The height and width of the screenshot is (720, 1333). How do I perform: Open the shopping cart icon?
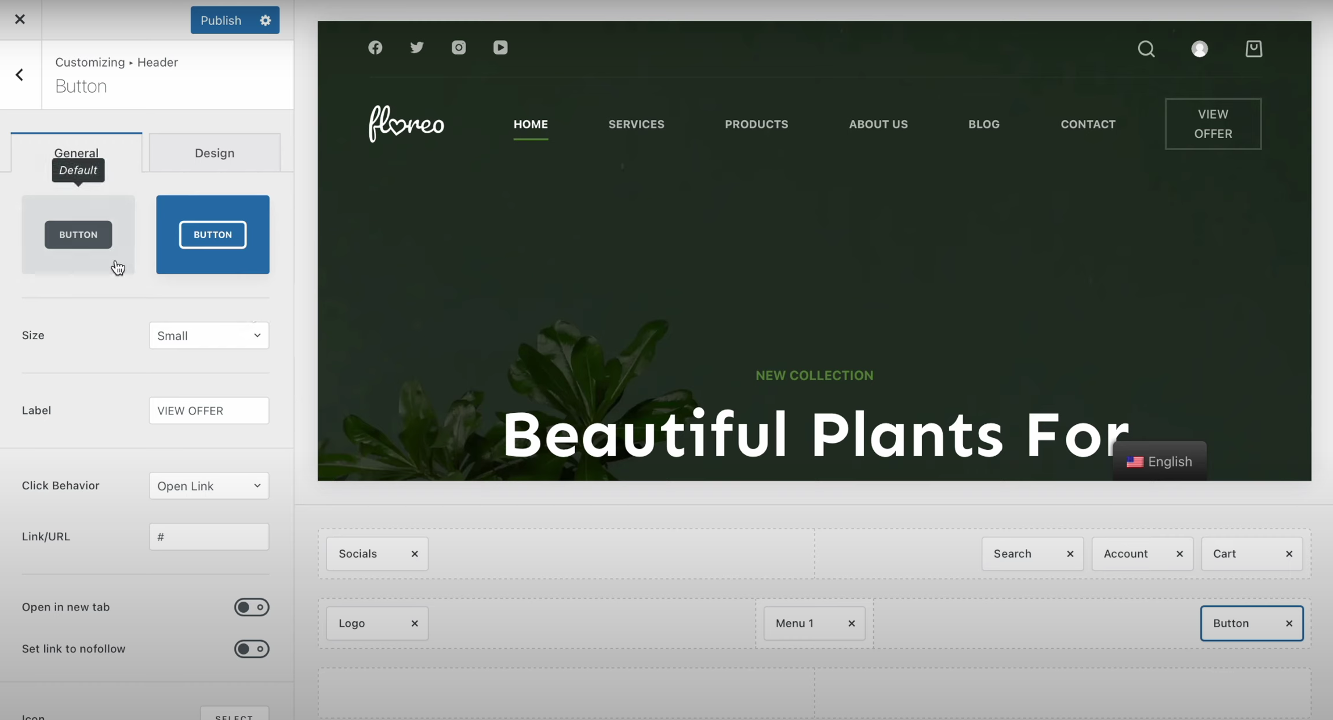[x=1254, y=49]
